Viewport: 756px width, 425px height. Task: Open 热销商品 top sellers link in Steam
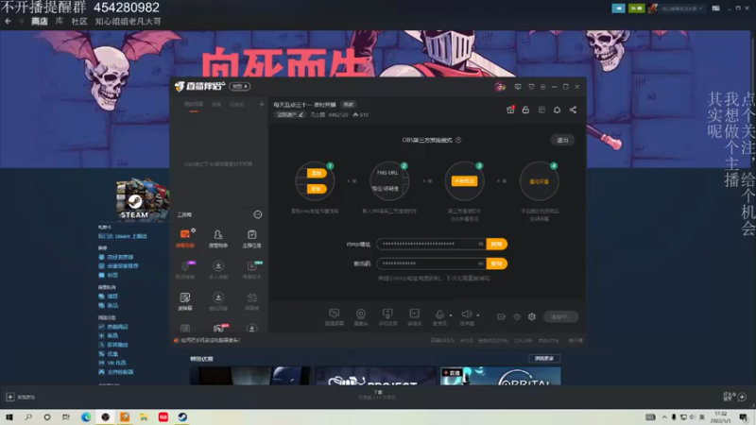pos(117,327)
